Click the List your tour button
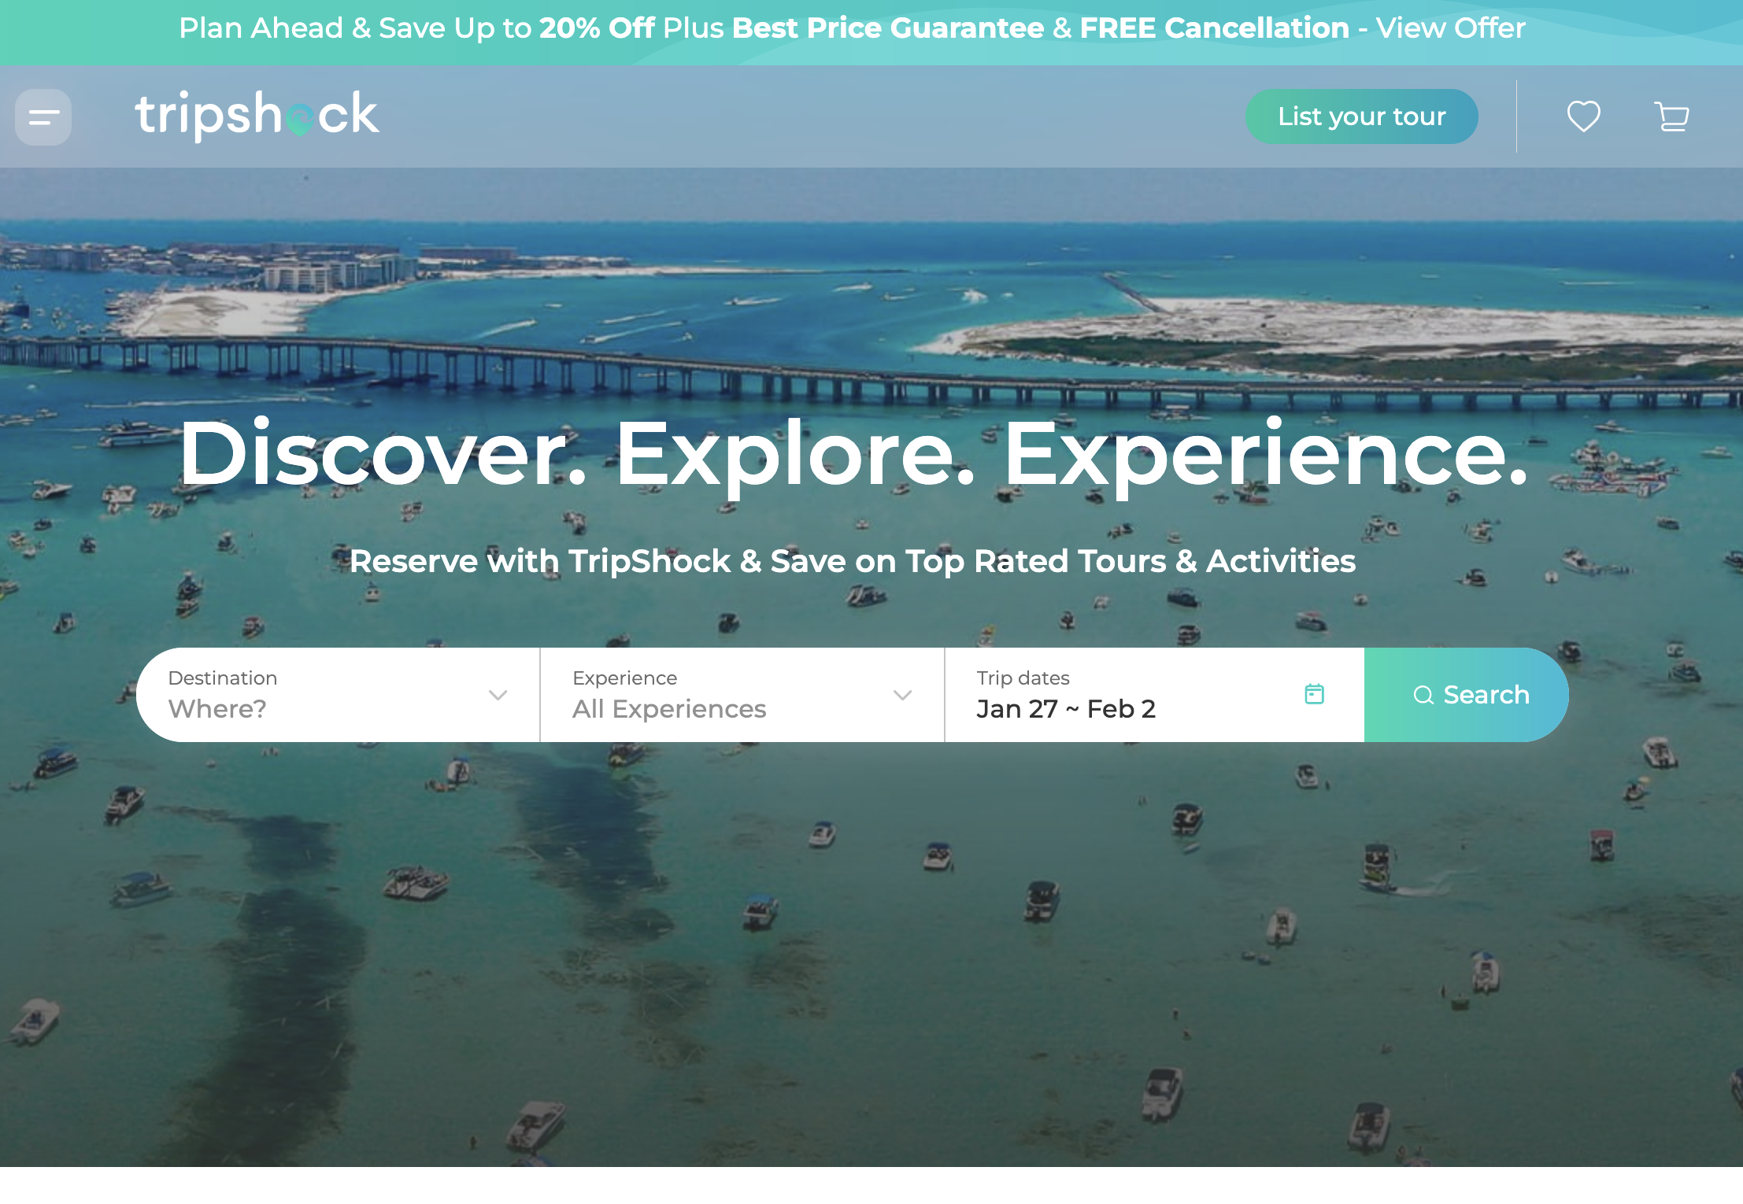Viewport: 1743px width, 1204px height. (x=1361, y=116)
